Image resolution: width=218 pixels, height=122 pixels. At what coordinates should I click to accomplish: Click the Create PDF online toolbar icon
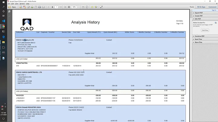click(x=25, y=7)
